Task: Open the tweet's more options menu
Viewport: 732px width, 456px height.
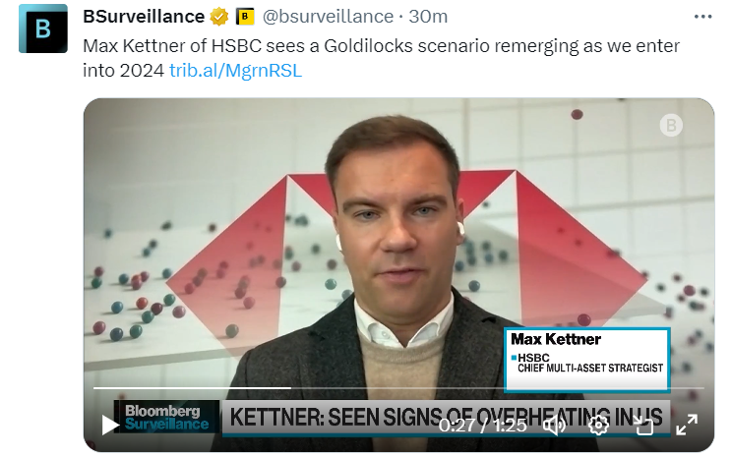Action: click(702, 17)
